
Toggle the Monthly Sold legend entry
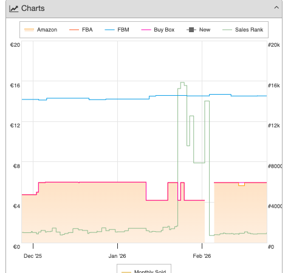coord(144,271)
